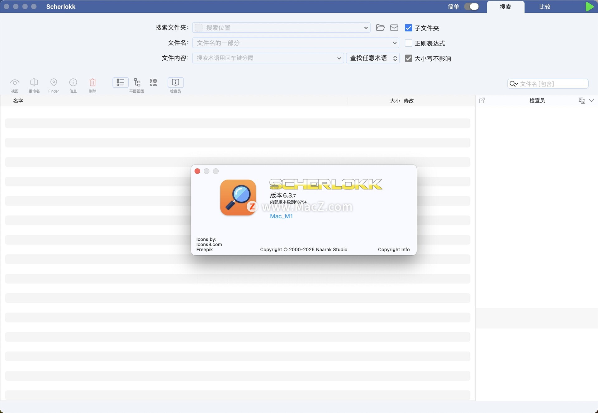Click the 视图 eye icon in the toolbar
Viewport: 598px width, 413px height.
coord(15,82)
